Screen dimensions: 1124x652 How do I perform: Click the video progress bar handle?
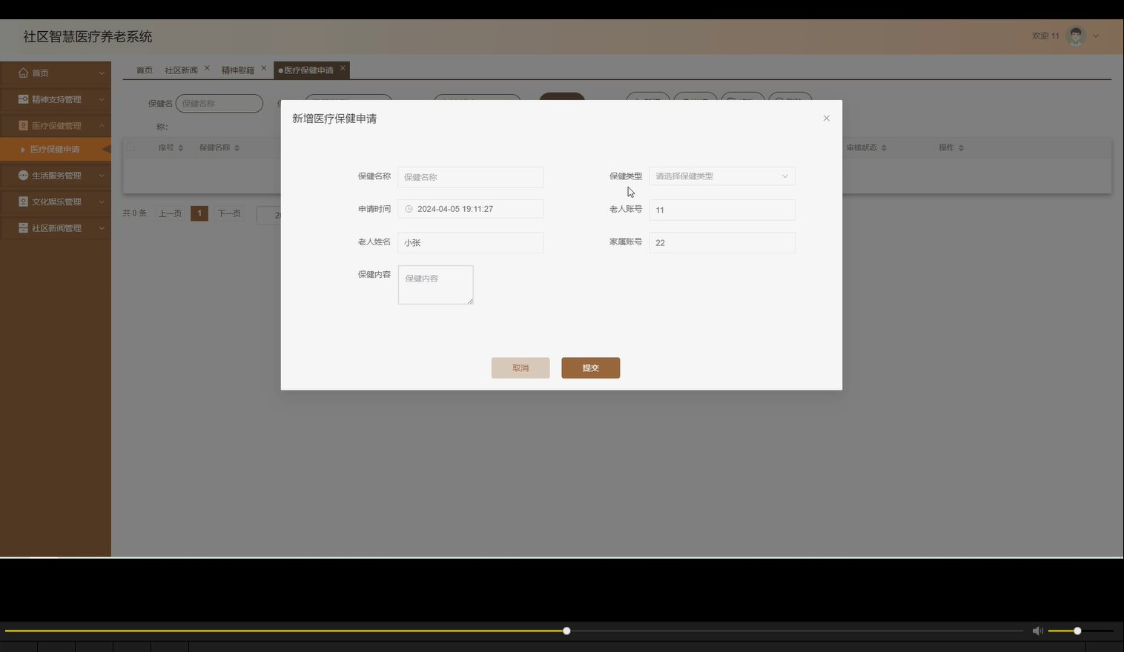coord(566,631)
